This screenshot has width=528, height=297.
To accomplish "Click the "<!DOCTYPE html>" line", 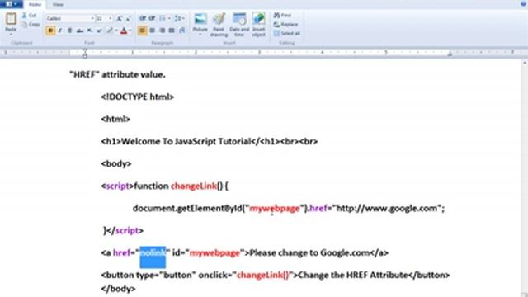I will [138, 97].
